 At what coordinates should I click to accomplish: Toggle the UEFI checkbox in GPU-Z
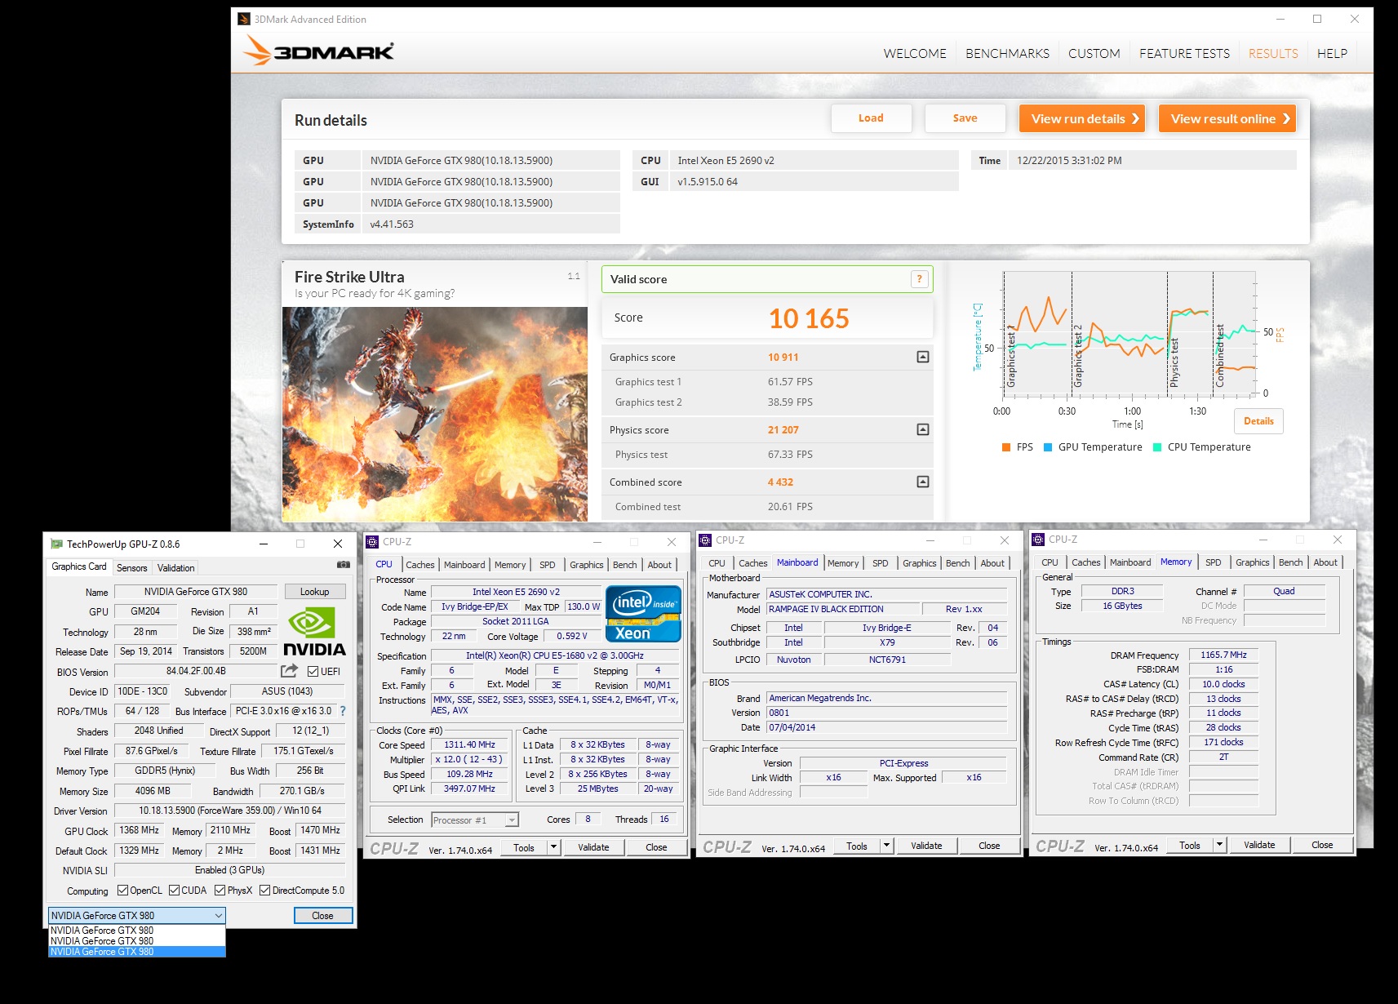(313, 671)
